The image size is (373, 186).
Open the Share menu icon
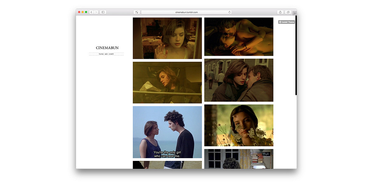coord(280,12)
